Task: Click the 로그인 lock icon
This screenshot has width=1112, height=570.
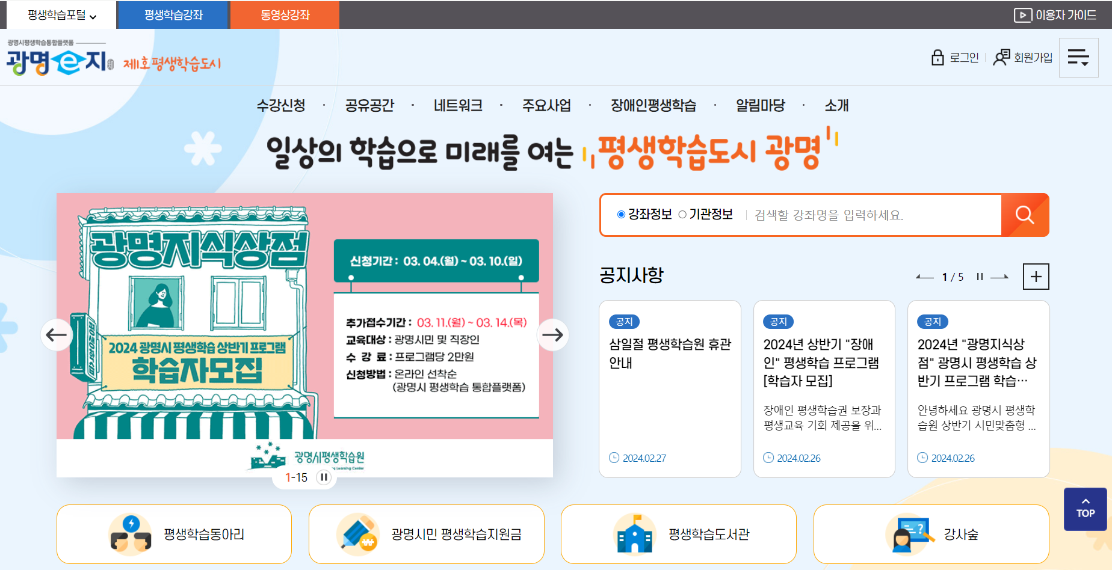Action: pos(937,58)
